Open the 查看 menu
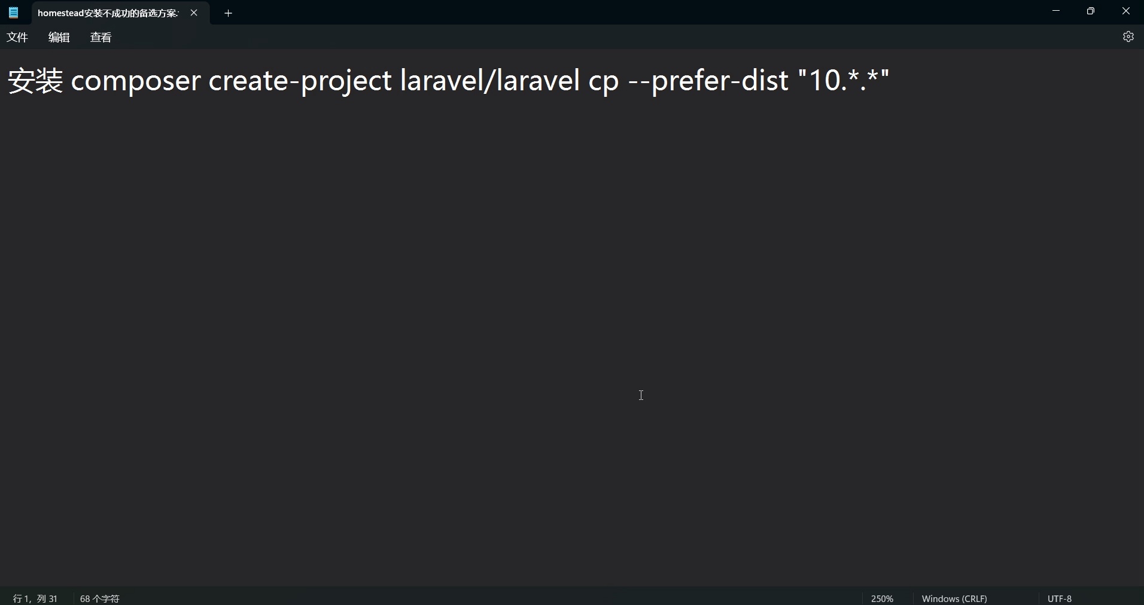Image resolution: width=1144 pixels, height=605 pixels. pos(101,37)
